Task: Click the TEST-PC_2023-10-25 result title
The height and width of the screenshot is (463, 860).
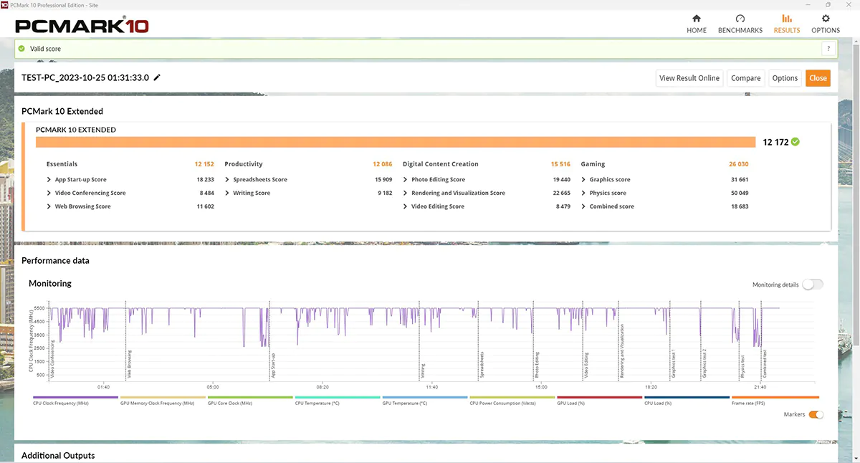Action: click(85, 77)
